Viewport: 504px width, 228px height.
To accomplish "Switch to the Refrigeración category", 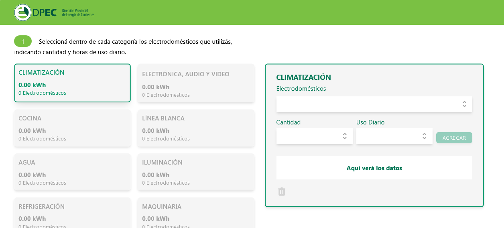I will [x=72, y=214].
